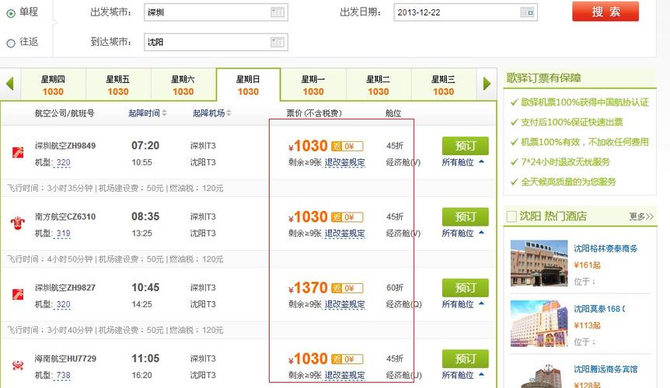Select the 星期日 1030 date tab
This screenshot has width=670, height=388.
(x=248, y=85)
